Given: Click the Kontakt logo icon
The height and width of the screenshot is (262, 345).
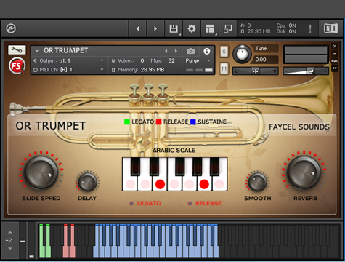Looking at the screenshot, I should pyautogui.click(x=11, y=28).
